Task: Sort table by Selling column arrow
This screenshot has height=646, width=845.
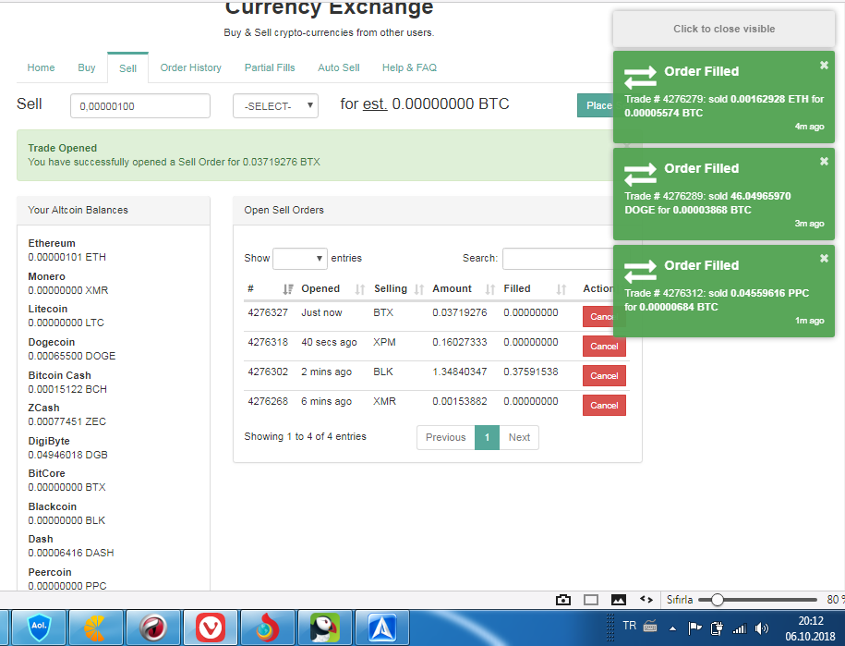Action: pos(419,289)
